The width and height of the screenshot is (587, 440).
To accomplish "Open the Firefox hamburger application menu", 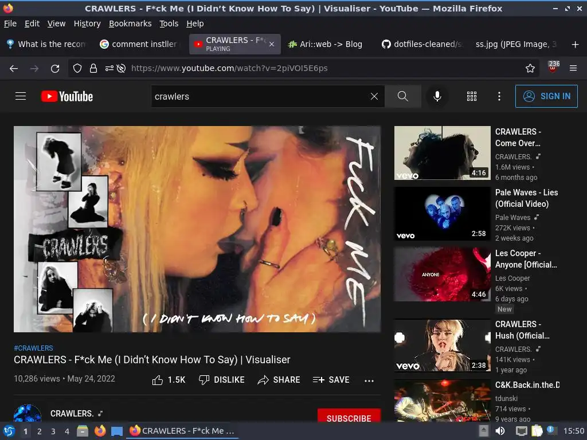I will (573, 68).
